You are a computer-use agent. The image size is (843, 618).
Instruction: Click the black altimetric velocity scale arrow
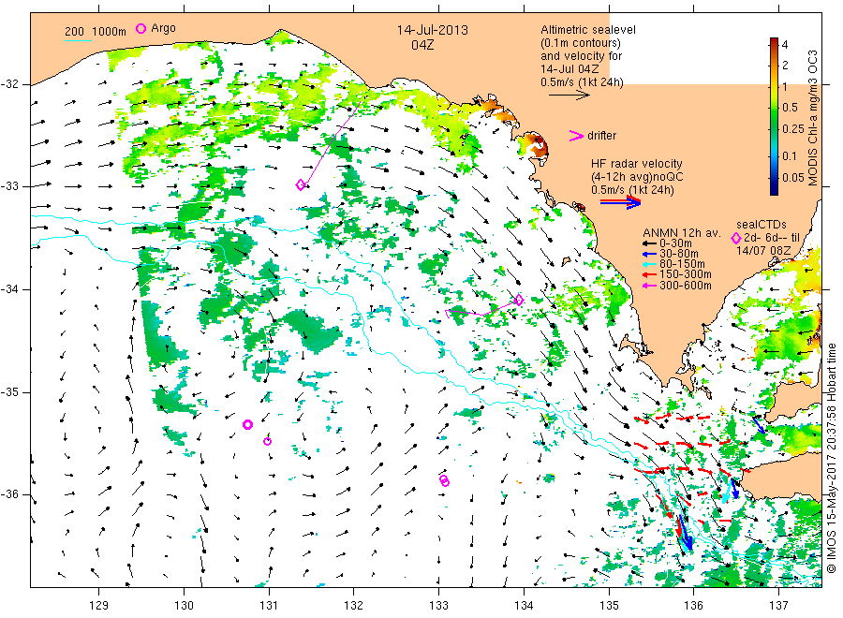click(x=569, y=96)
